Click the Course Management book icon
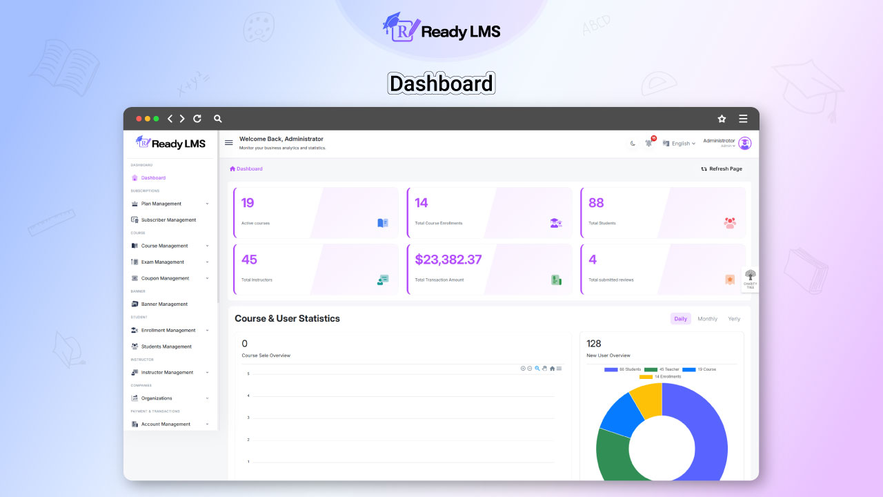 [135, 246]
